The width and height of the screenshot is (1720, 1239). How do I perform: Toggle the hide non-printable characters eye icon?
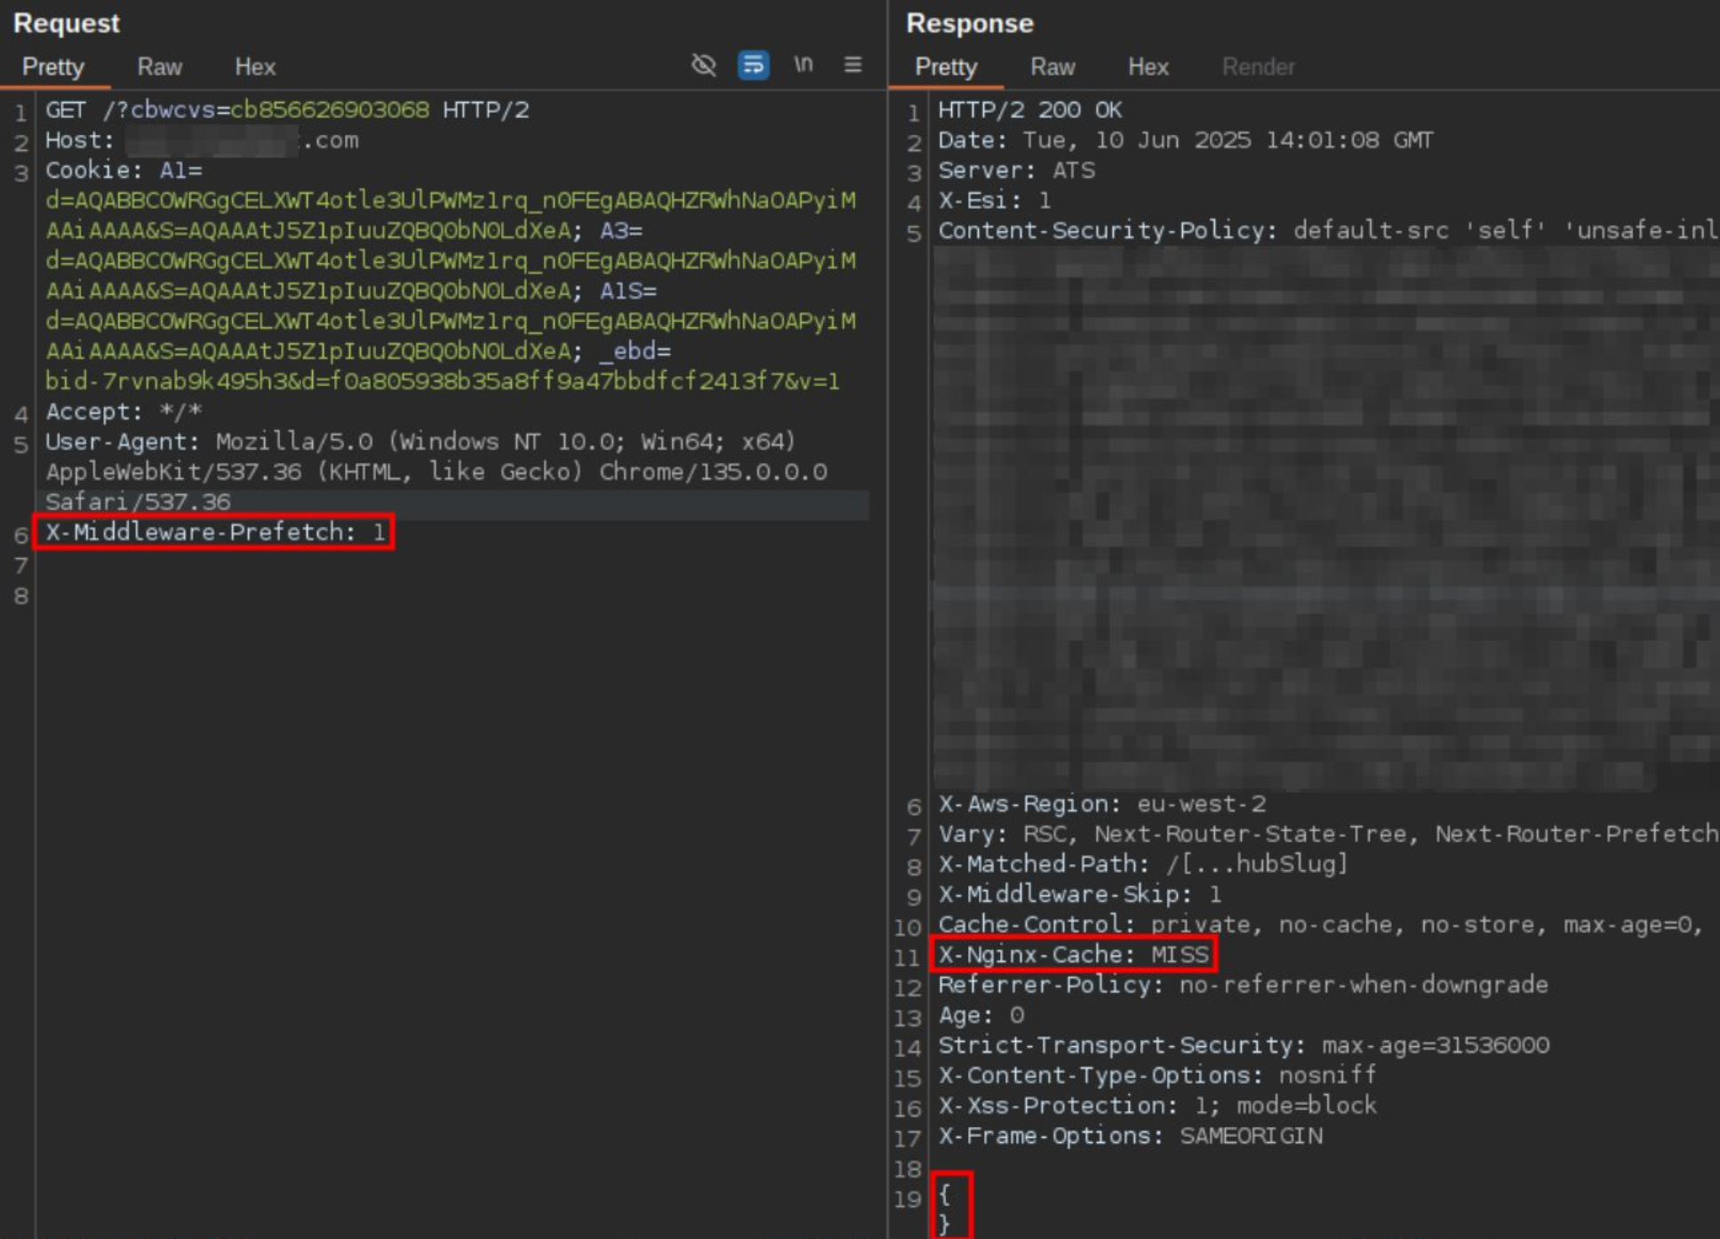coord(703,65)
